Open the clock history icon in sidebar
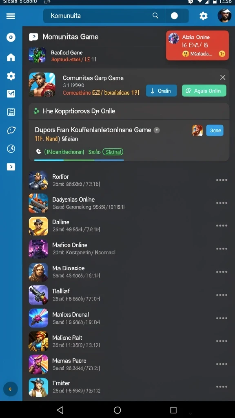This screenshot has width=235, height=418. coord(11,149)
